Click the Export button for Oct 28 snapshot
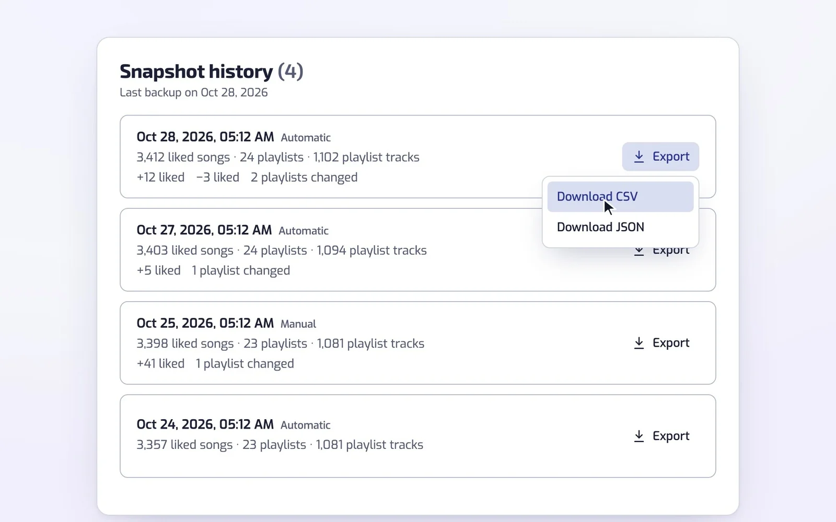 [x=660, y=157]
